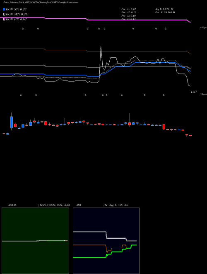Click ADX parameters '(14 day) 0, +88, -88'
Image resolution: width=207 pixels, height=274 pixels.
click(x=116, y=205)
